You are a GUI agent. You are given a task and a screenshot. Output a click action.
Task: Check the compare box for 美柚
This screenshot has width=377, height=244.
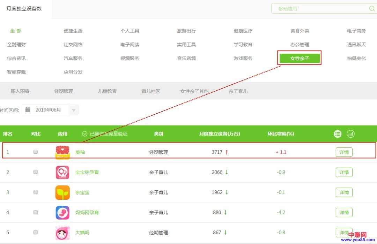click(35, 152)
